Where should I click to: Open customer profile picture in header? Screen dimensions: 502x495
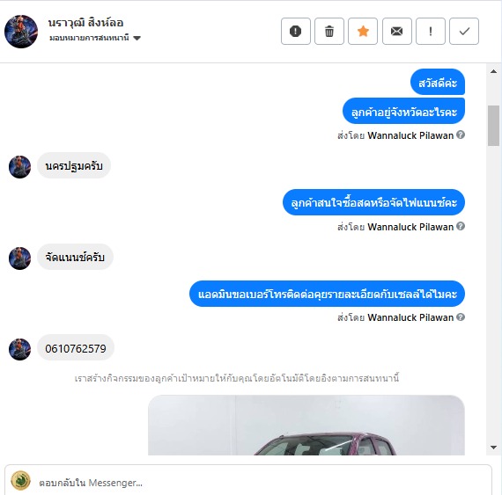tap(21, 32)
